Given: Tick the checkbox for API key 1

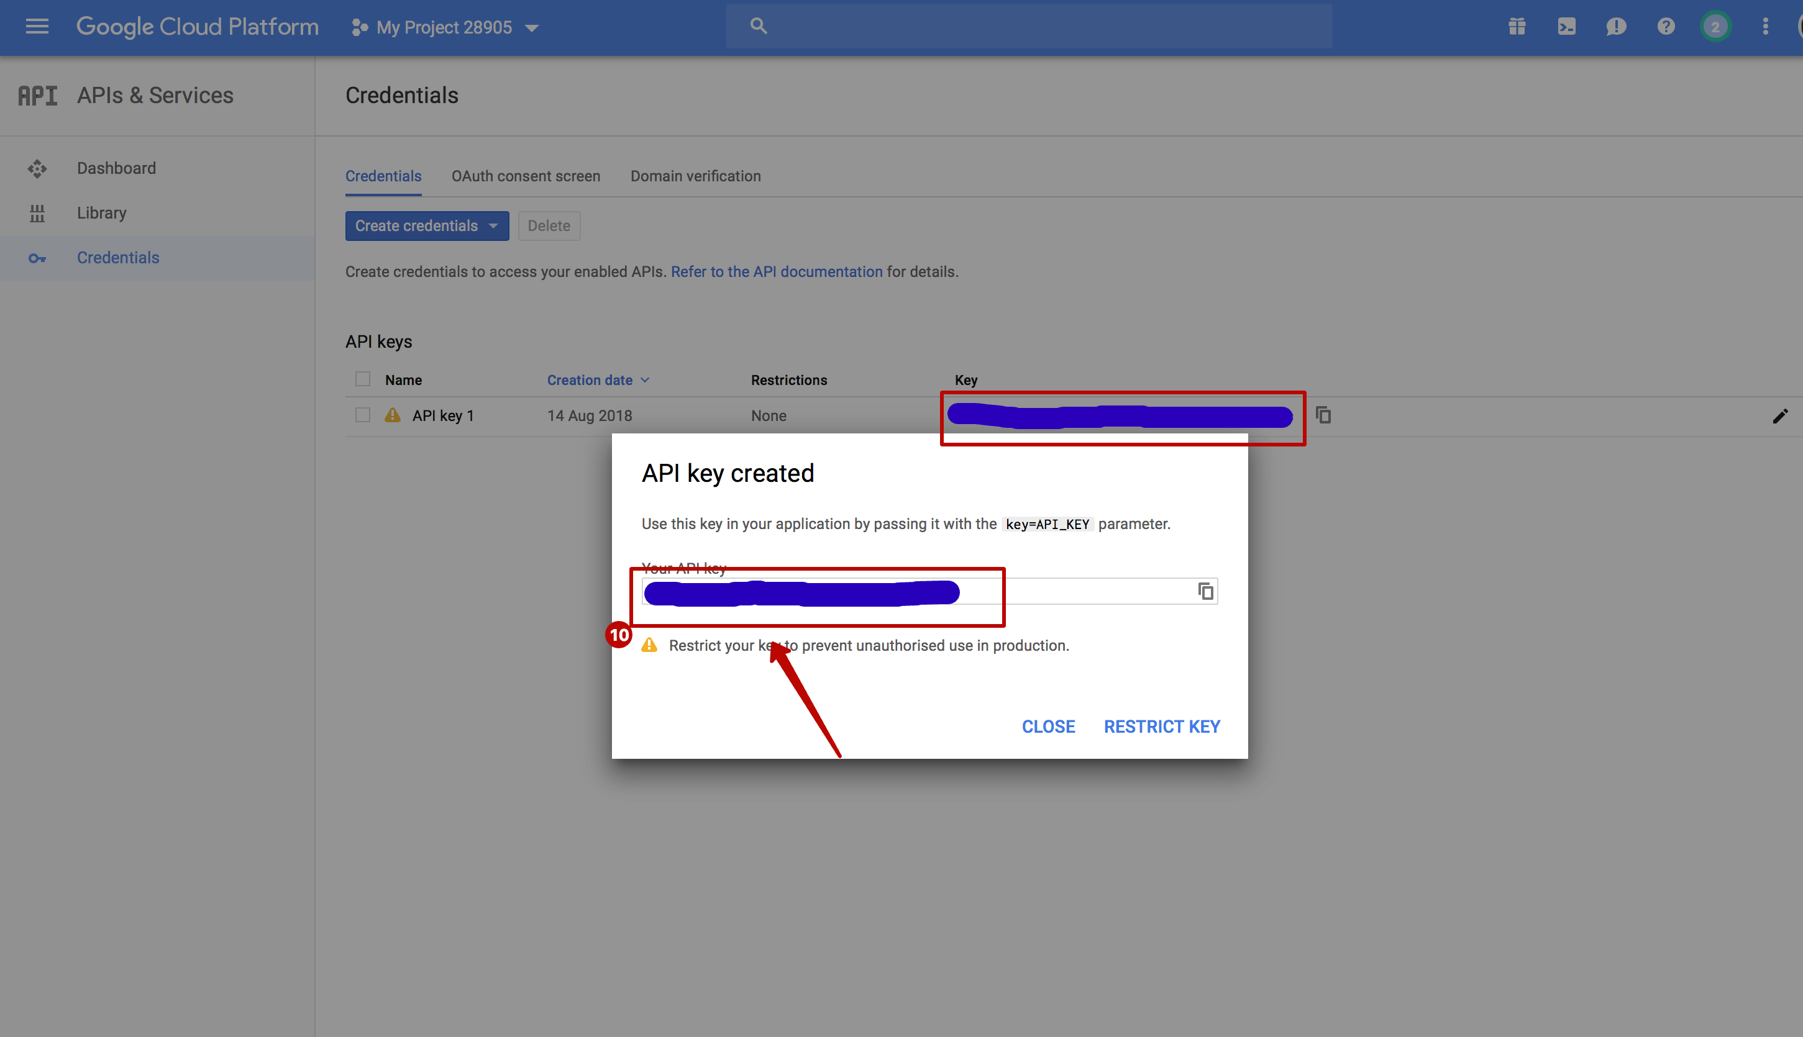Looking at the screenshot, I should point(363,415).
